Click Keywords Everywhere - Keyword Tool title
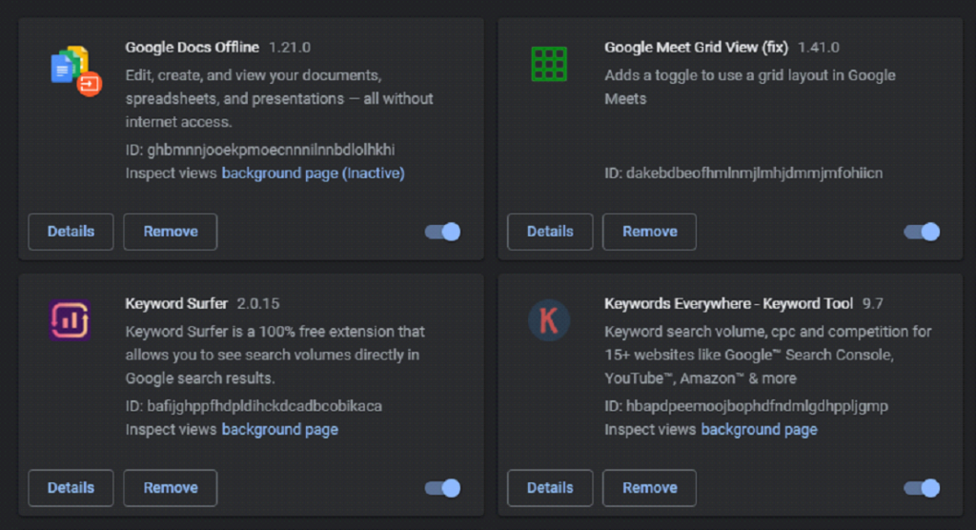This screenshot has width=976, height=530. (x=728, y=303)
